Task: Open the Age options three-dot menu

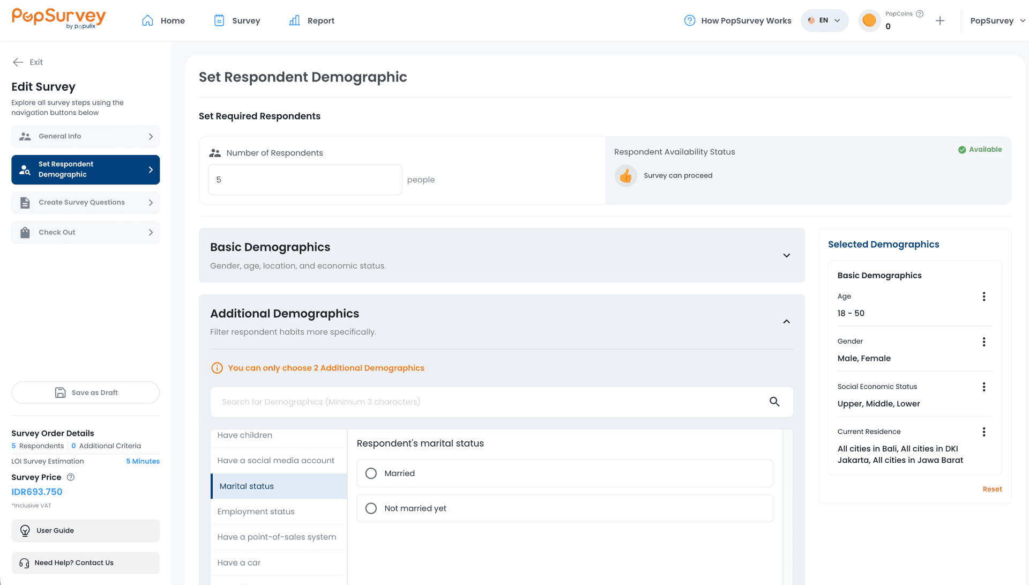Action: (x=984, y=297)
